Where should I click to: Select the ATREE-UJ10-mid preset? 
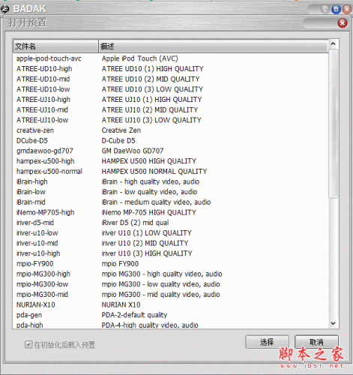(42, 109)
